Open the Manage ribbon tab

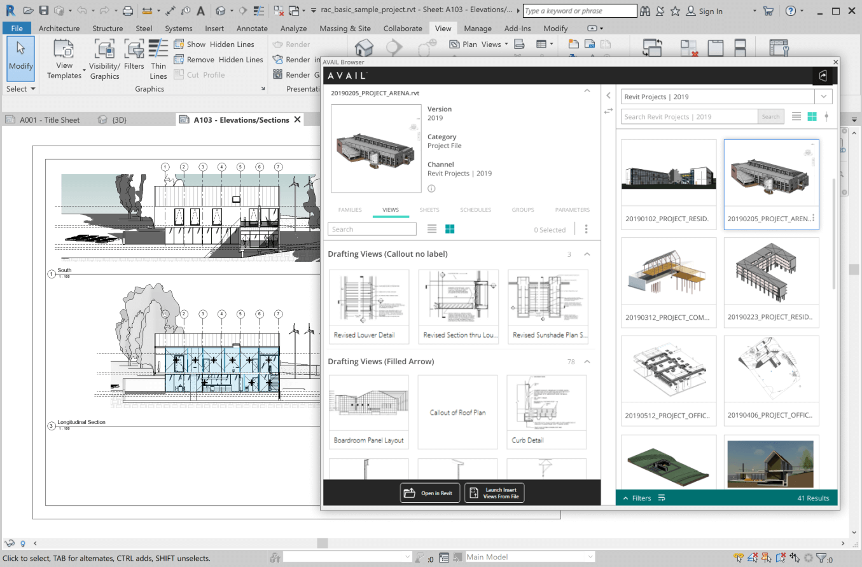[478, 29]
